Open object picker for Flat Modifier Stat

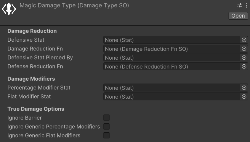pos(244,97)
